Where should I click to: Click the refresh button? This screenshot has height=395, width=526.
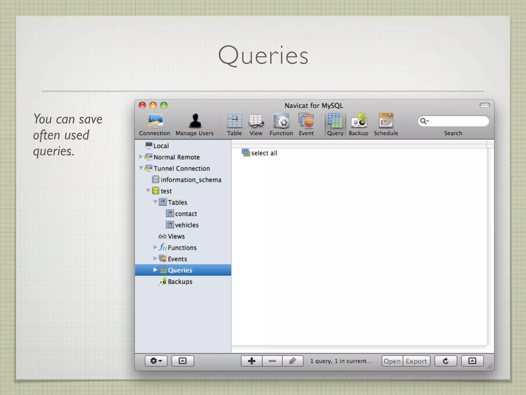pos(446,361)
